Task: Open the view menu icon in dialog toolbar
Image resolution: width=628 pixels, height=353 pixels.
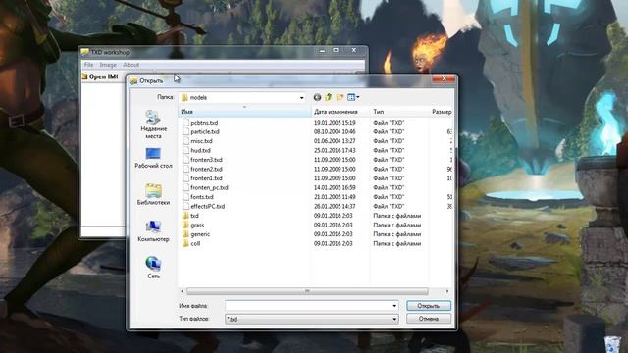Action: point(353,97)
